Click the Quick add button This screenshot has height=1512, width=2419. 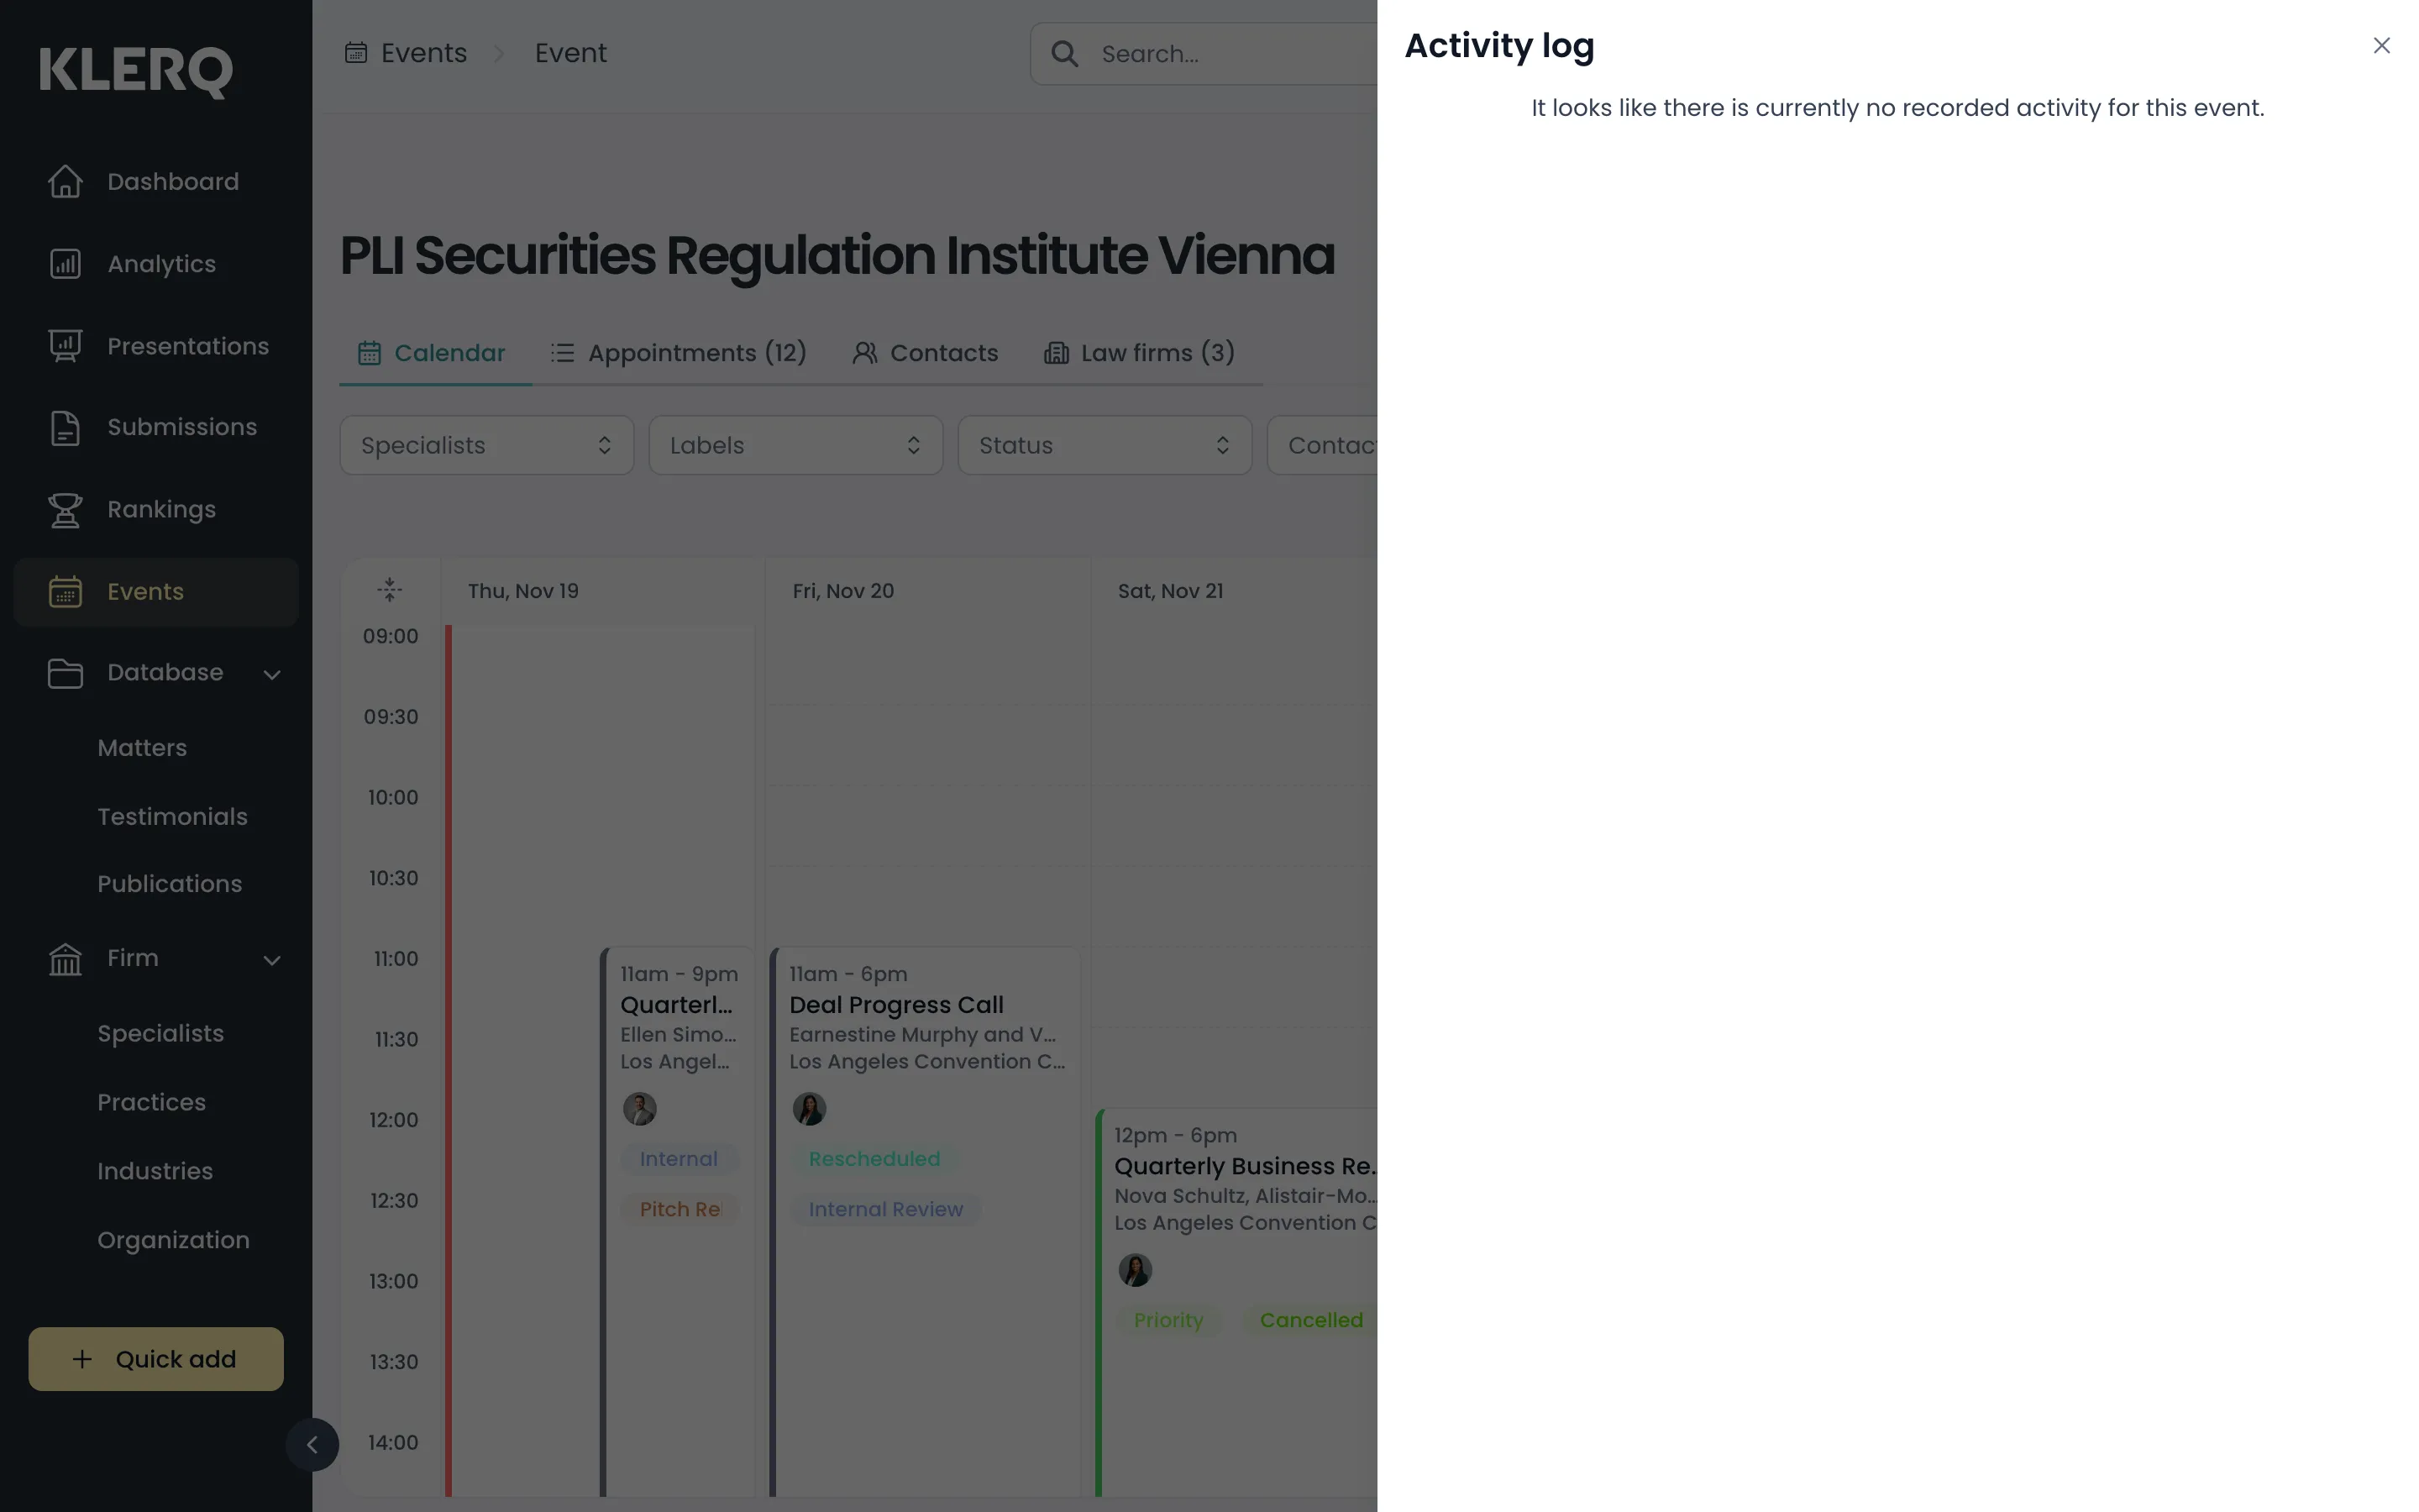(156, 1359)
